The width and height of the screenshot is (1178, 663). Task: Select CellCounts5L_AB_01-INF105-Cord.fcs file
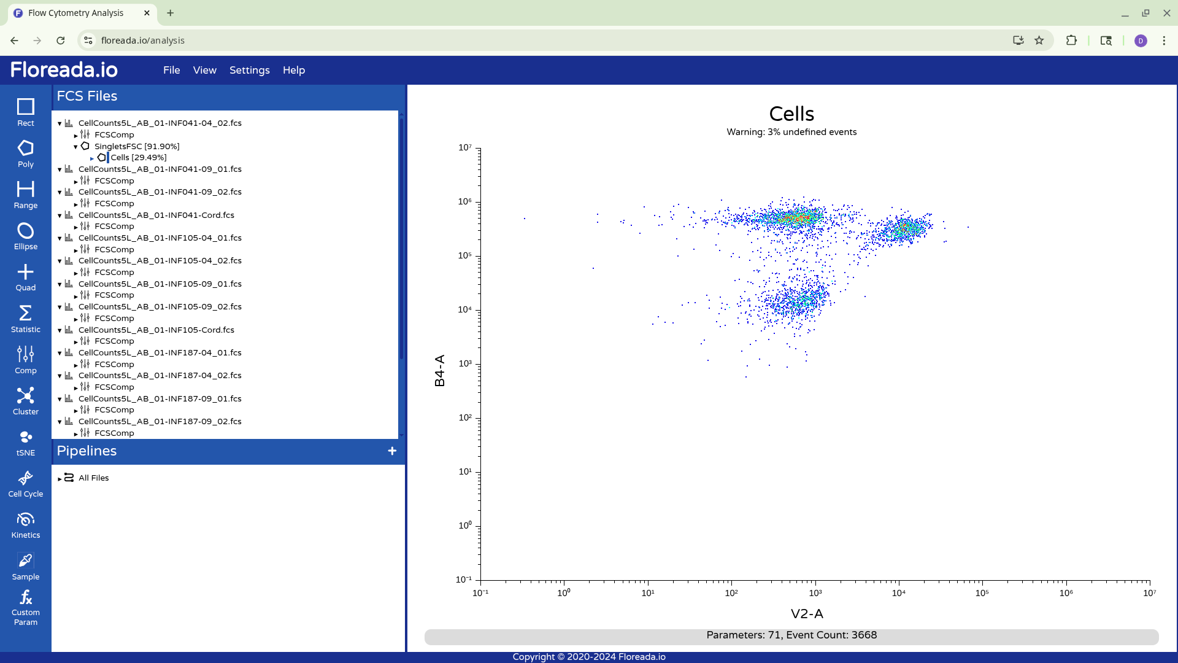click(x=156, y=330)
